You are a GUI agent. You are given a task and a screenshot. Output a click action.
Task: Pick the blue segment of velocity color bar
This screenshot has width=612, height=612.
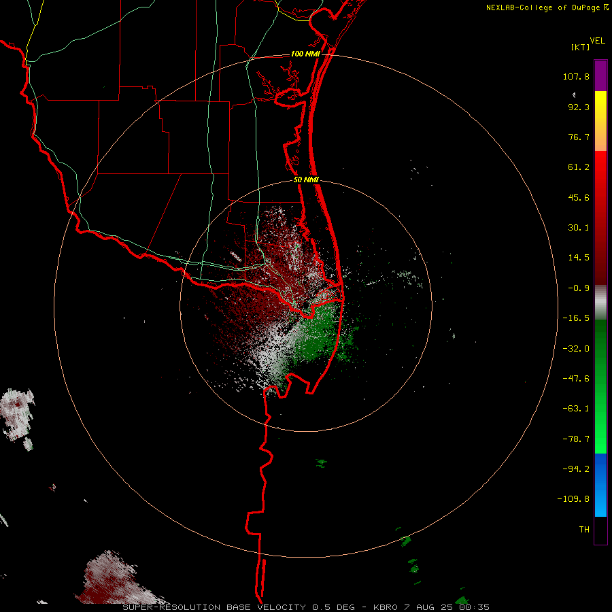(600, 485)
